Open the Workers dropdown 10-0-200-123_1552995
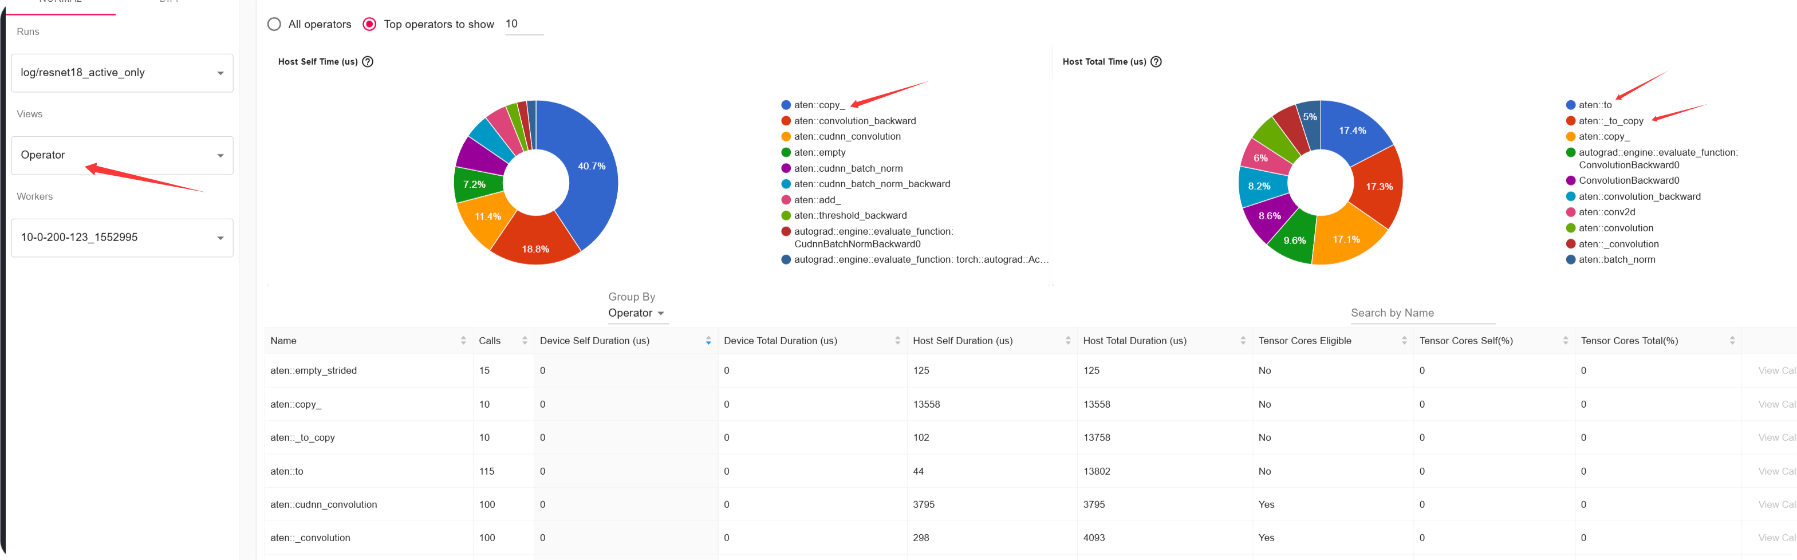1797x560 pixels. coord(122,237)
